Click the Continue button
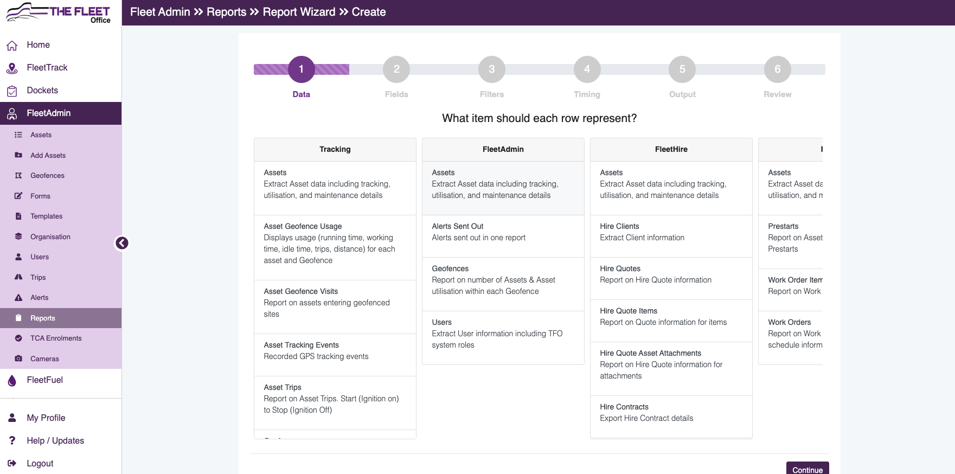Image resolution: width=955 pixels, height=474 pixels. point(807,469)
